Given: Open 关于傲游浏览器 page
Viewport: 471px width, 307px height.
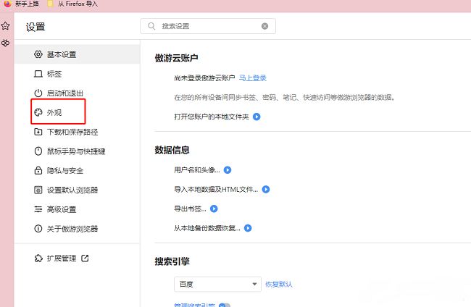Looking at the screenshot, I should (x=77, y=229).
